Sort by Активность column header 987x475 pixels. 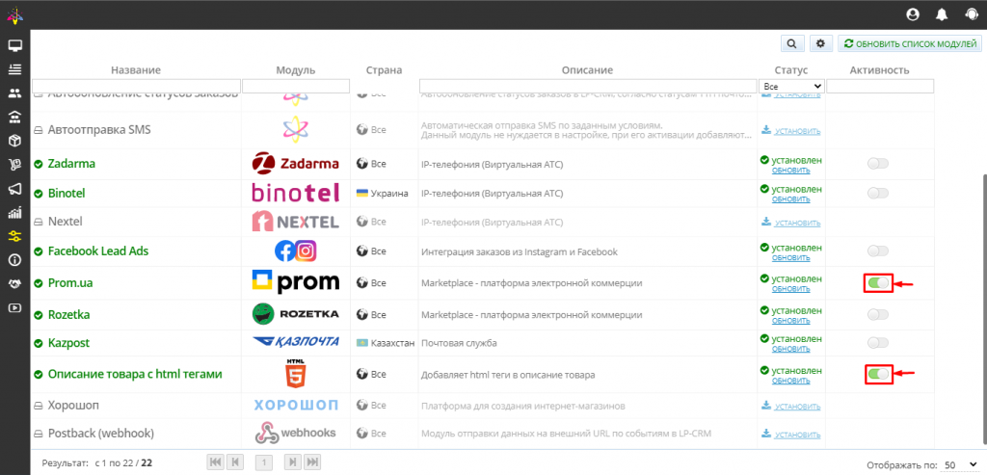click(x=879, y=69)
